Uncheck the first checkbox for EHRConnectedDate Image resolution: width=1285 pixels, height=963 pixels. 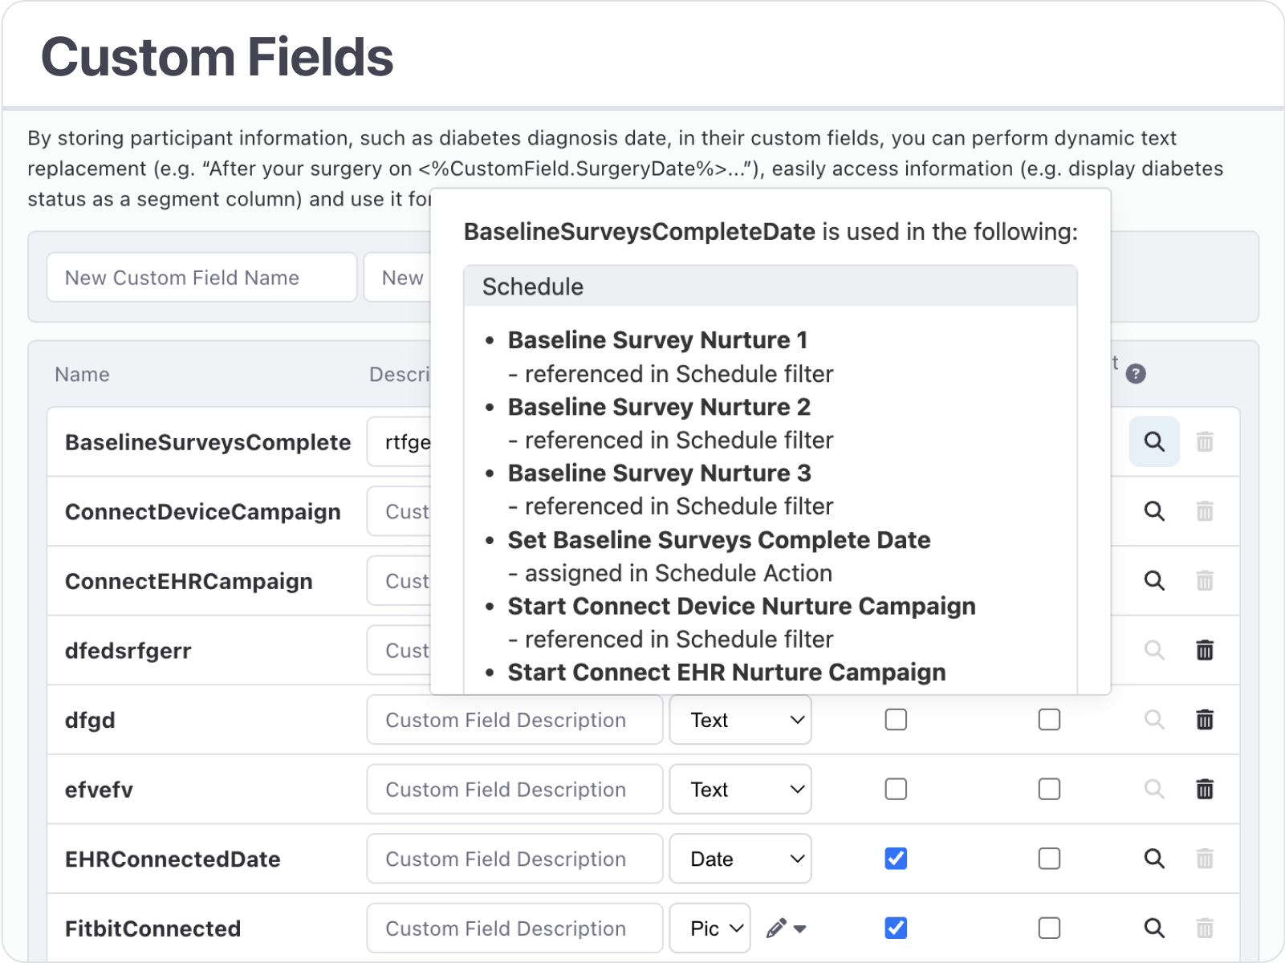[x=896, y=859]
